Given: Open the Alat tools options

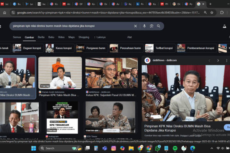Looking at the screenshot, I should pyautogui.click(x=130, y=37).
